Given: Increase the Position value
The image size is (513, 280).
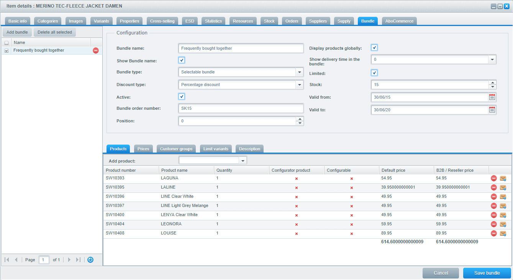Looking at the screenshot, I should coord(300,119).
